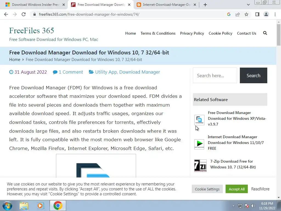Click the dark Search button

pyautogui.click(x=253, y=75)
